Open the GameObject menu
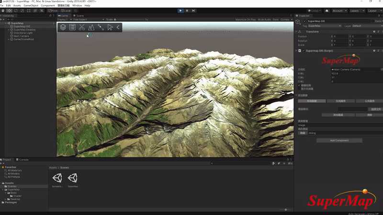383x215 pixels. pyautogui.click(x=31, y=5)
